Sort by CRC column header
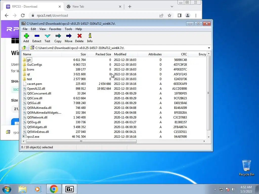Image resolution: width=259 pixels, height=194 pixels. point(176,54)
